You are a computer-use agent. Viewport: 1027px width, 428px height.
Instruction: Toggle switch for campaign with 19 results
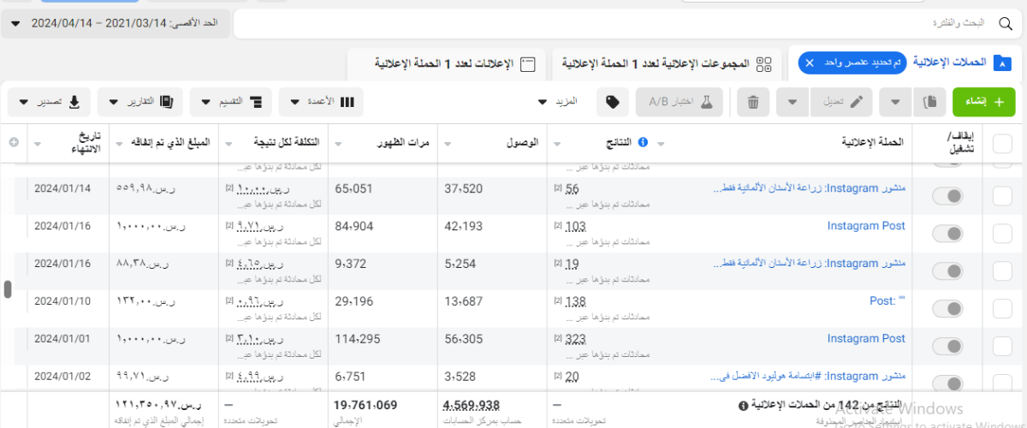(x=947, y=271)
